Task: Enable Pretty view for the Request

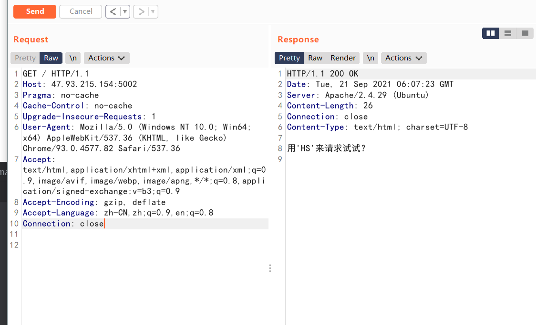Action: pos(25,58)
